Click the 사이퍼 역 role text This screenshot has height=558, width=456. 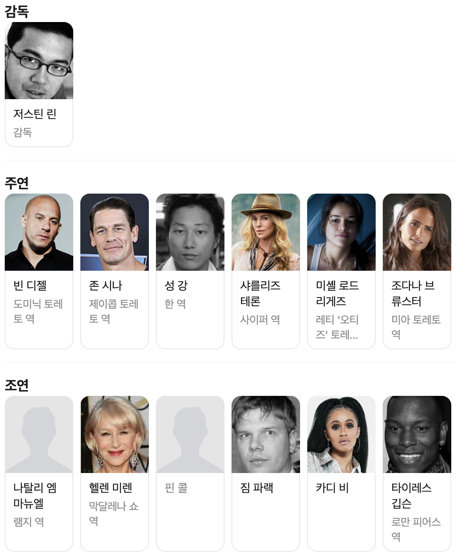pyautogui.click(x=260, y=320)
